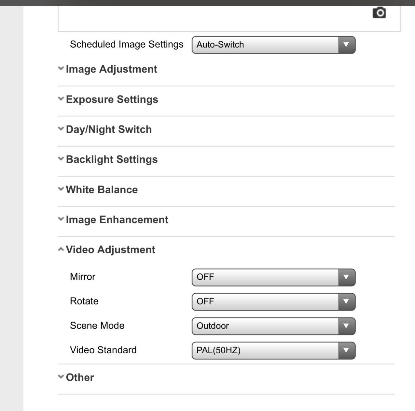The width and height of the screenshot is (415, 411).
Task: Click the chevron beside Image Adjustment
Action: pos(61,69)
